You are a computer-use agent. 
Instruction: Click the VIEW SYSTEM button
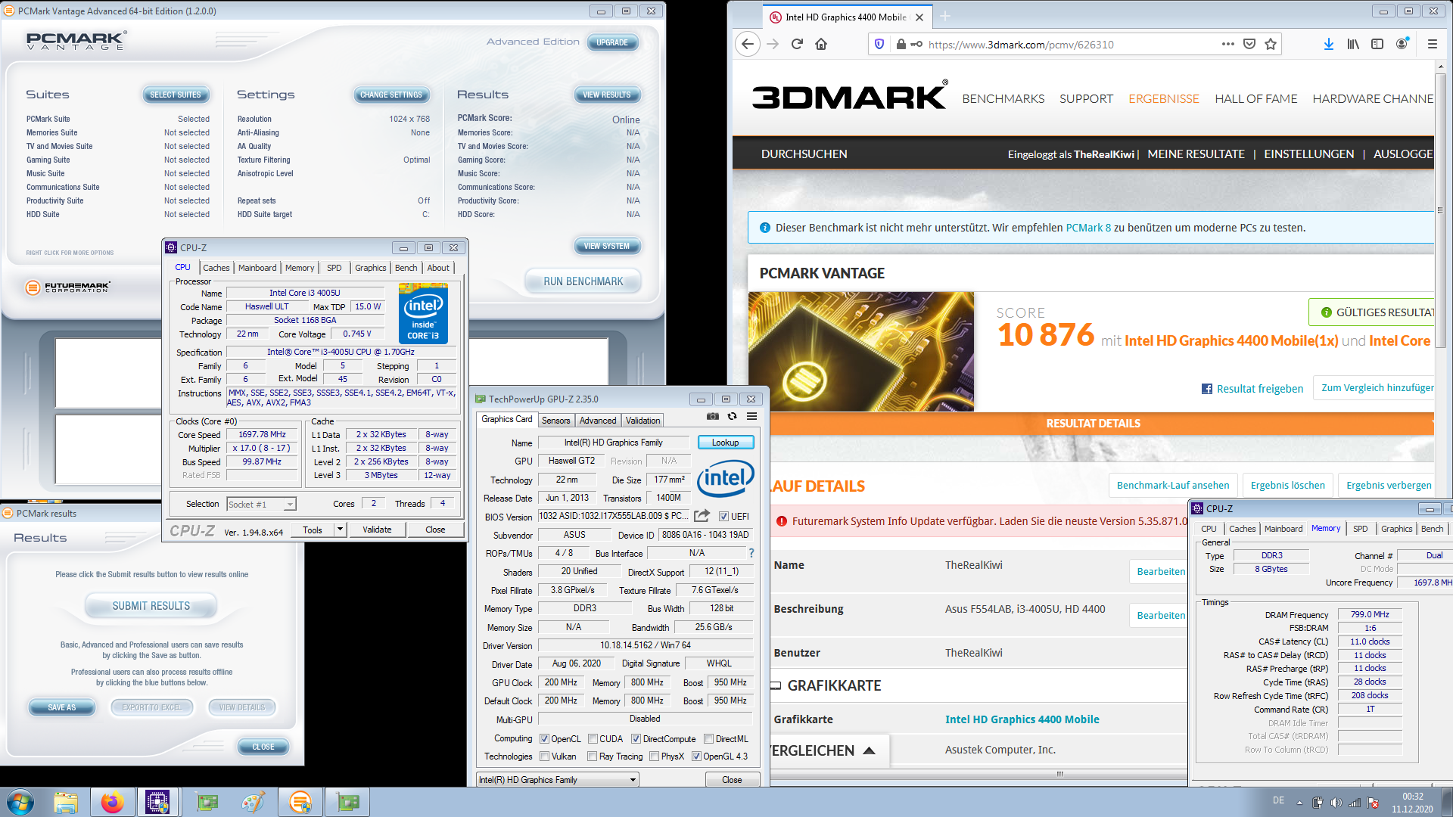point(606,246)
